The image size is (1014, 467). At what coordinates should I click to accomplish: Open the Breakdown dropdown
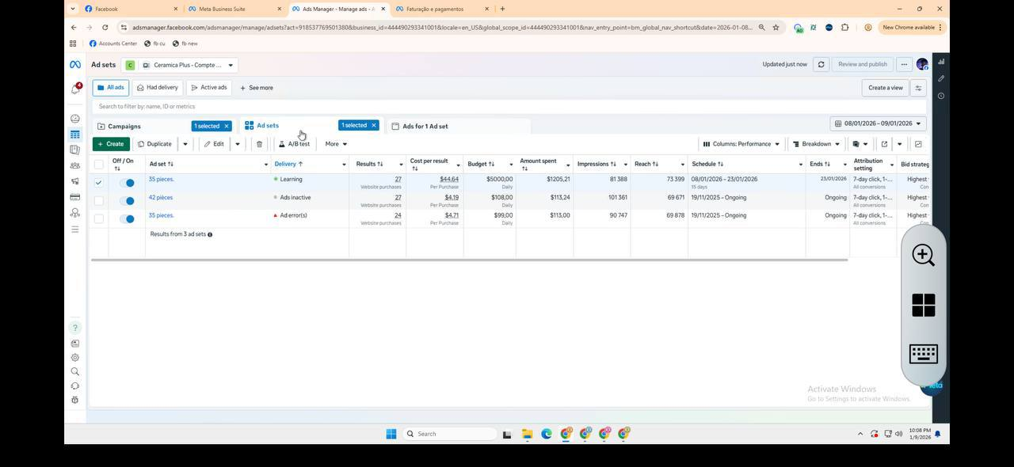[x=817, y=144]
